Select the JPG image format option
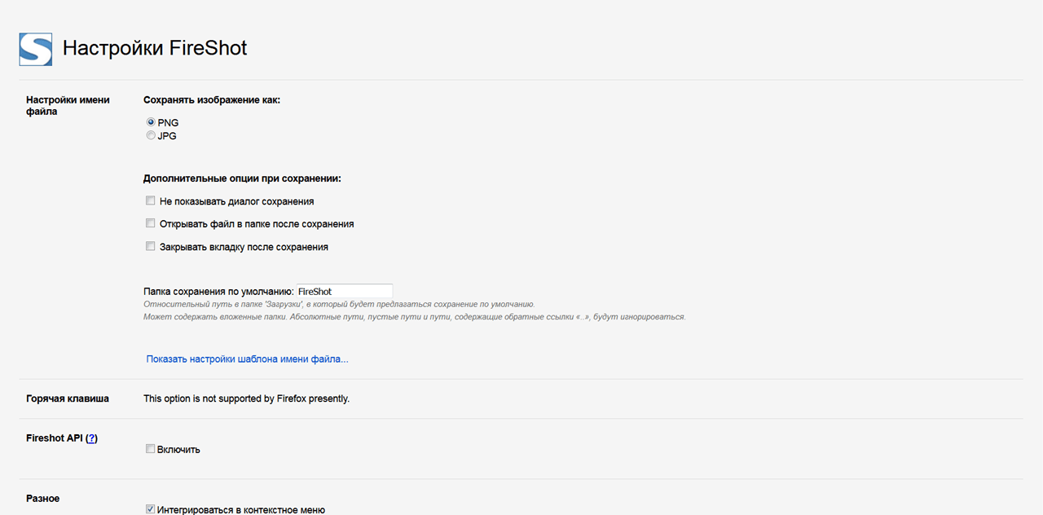This screenshot has height=515, width=1043. (151, 135)
